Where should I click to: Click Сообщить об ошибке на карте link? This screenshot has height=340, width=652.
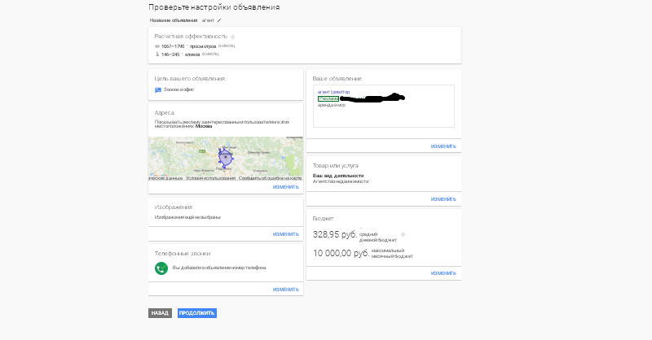271,178
